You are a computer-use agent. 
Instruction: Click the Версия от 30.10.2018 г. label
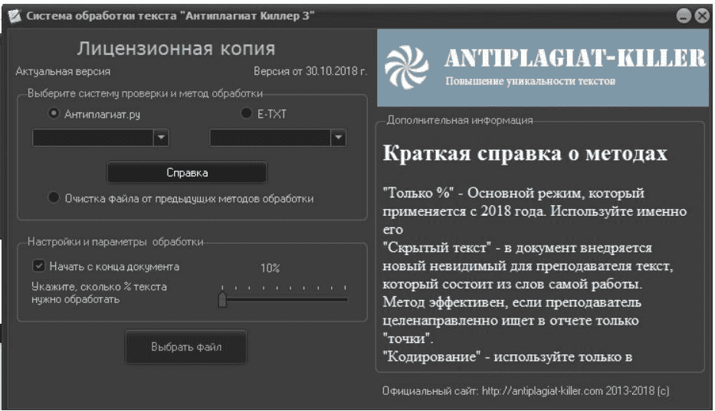[310, 71]
